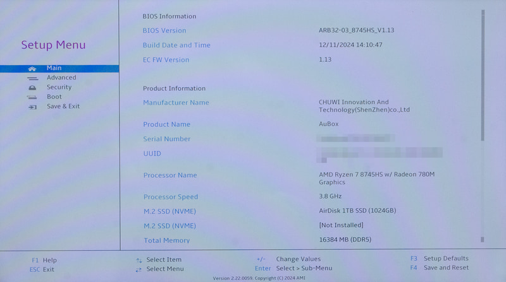
Task: Click the 3.8 GHz value
Action: click(x=330, y=196)
